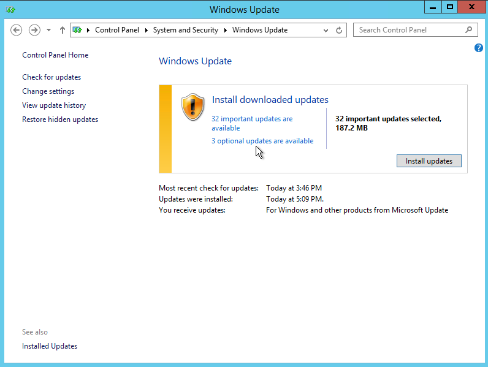Expand the chevron after Control Panel in the address bar
The image size is (488, 367).
pos(147,30)
